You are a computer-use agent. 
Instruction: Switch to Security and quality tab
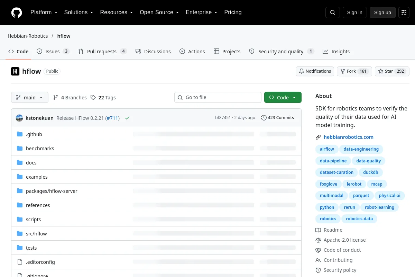pos(282,52)
